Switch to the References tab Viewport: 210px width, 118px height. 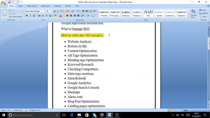point(45,6)
